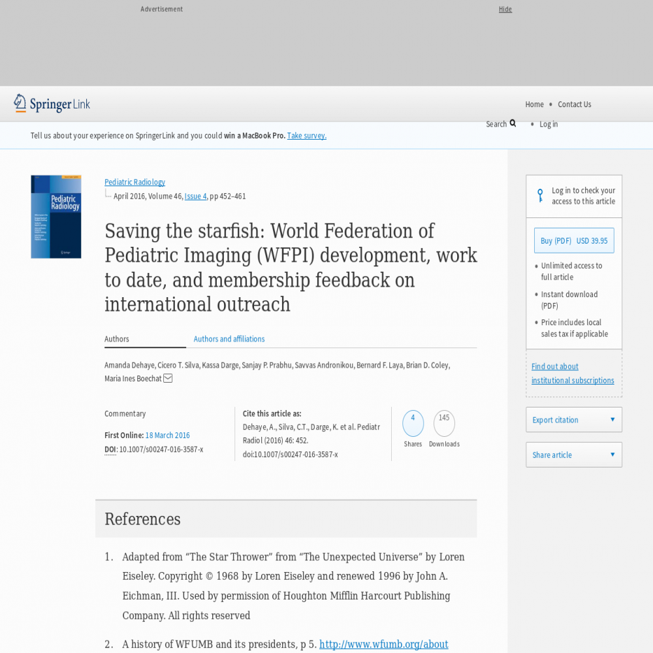Click Buy (PDF) USD 39.95 button
653x653 pixels.
coord(574,241)
